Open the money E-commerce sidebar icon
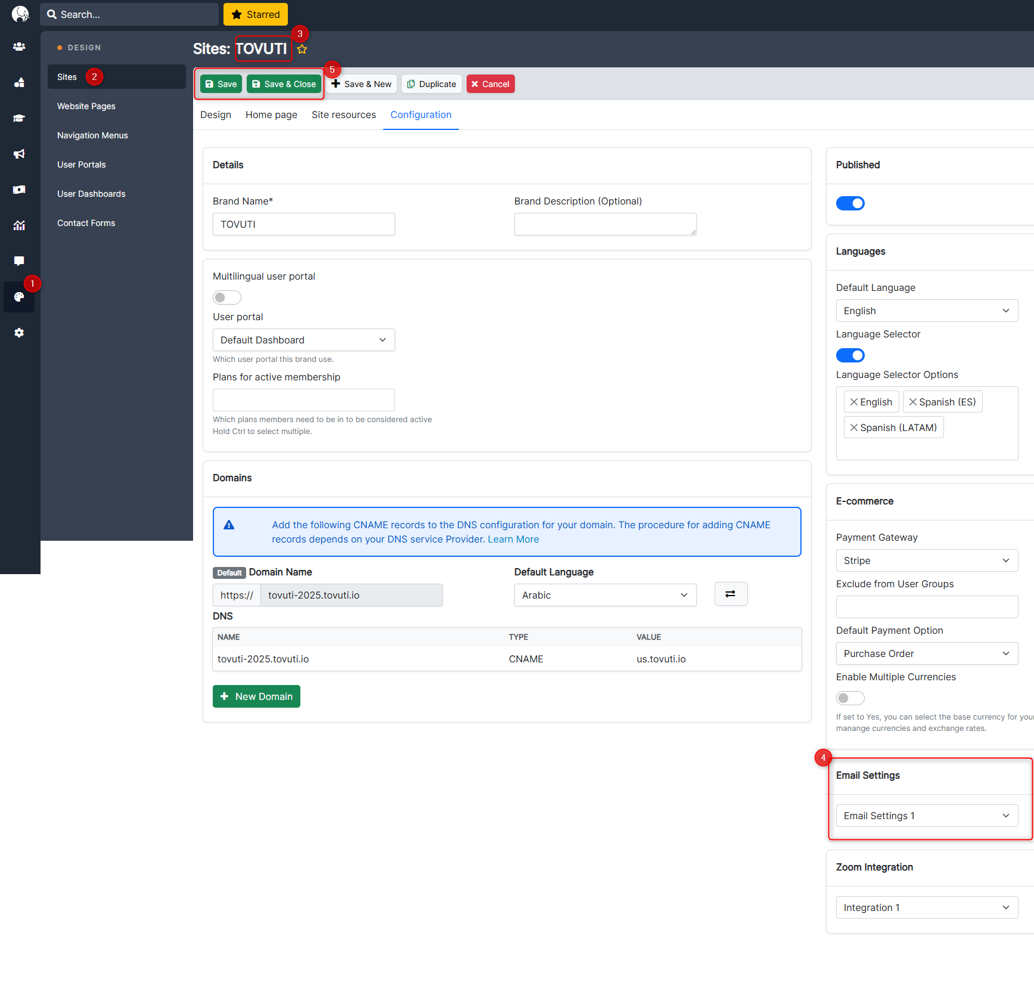Image resolution: width=1034 pixels, height=998 pixels. coord(19,190)
